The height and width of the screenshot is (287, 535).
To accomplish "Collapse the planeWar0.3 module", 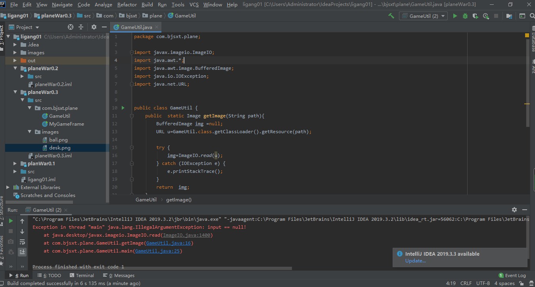I will pyautogui.click(x=15, y=92).
